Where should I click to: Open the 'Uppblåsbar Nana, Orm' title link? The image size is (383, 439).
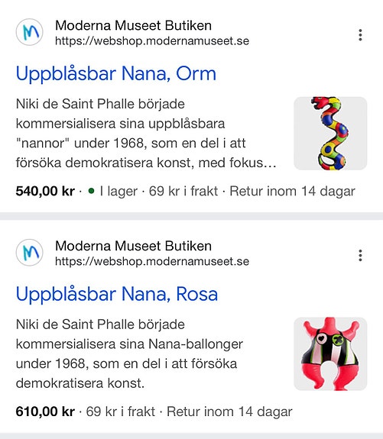116,73
